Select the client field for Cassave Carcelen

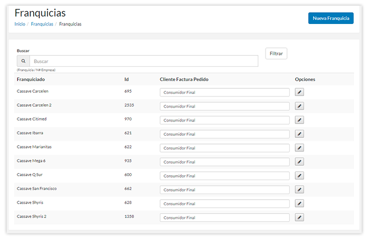pos(224,92)
